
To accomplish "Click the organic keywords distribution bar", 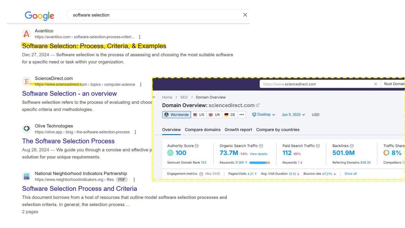I will 260,162.
